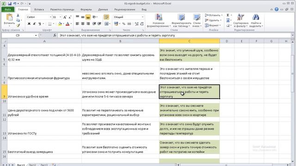The width and height of the screenshot is (296, 166).
Task: Switch to the Вид tab
Action: 144,9
